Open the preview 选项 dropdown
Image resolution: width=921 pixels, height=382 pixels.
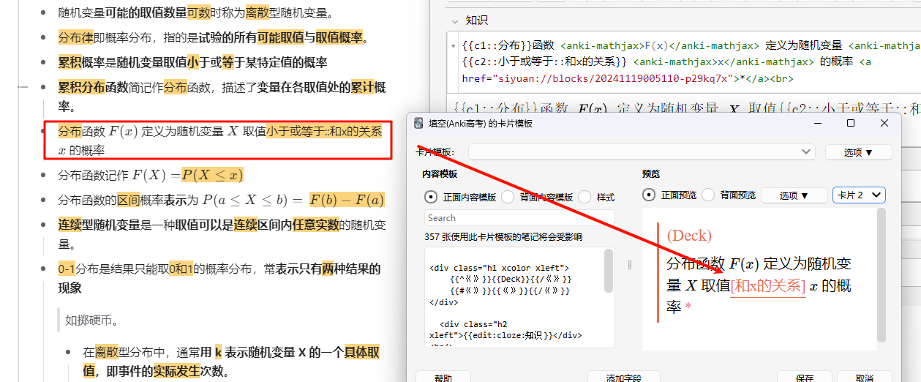[x=793, y=195]
